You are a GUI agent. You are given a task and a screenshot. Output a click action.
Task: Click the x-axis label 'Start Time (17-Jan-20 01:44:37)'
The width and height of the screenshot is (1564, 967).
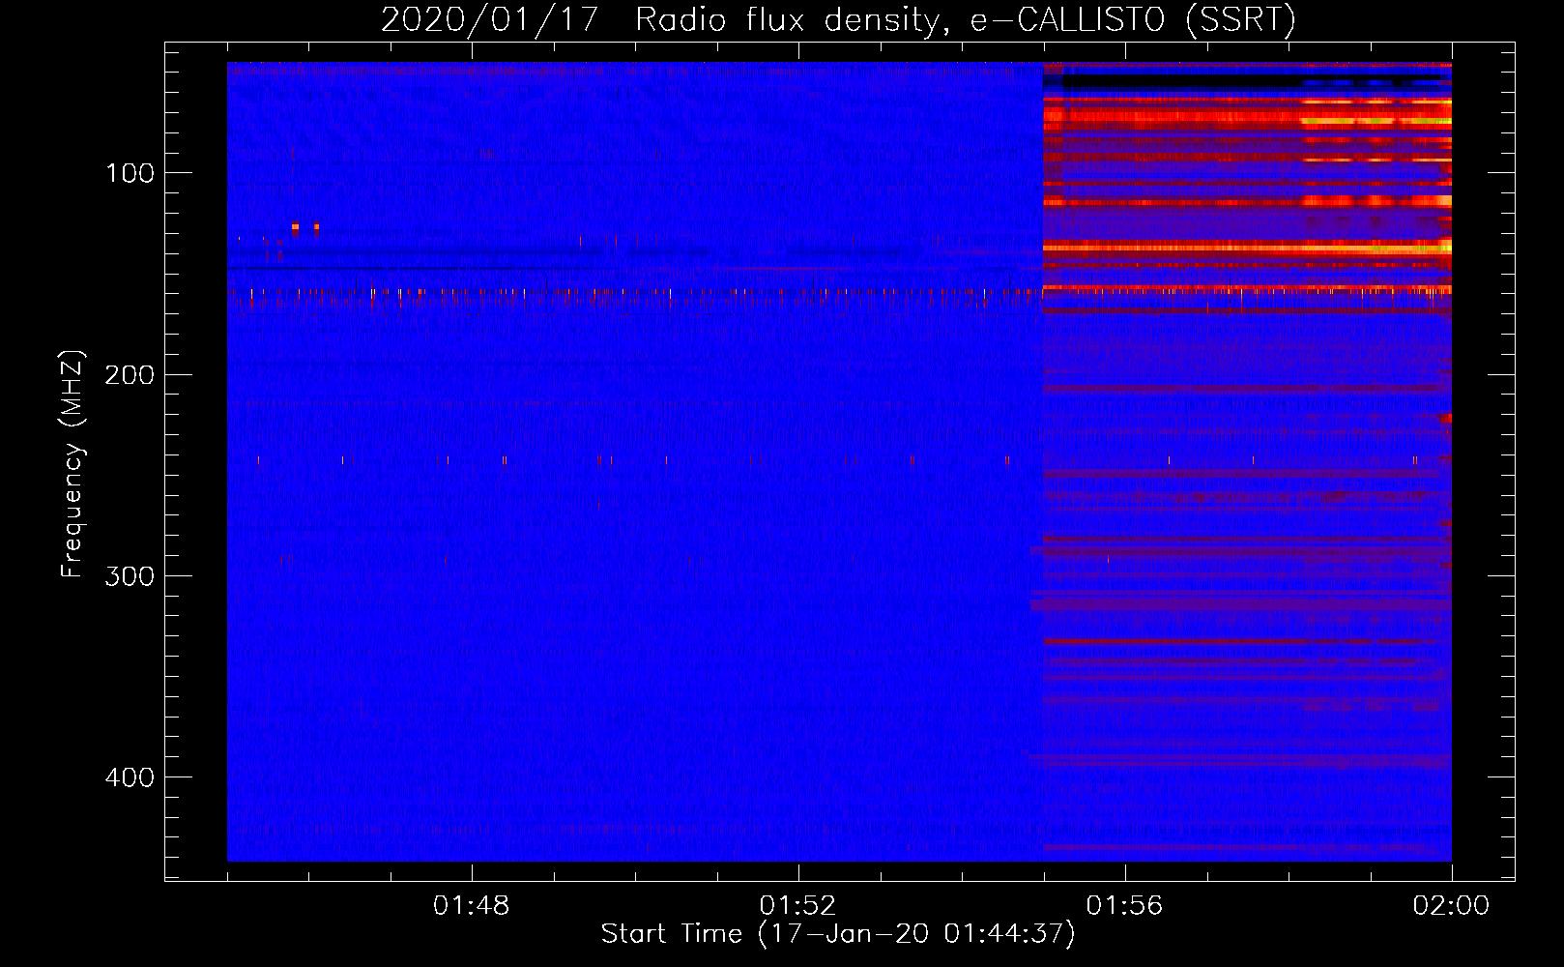tap(838, 934)
